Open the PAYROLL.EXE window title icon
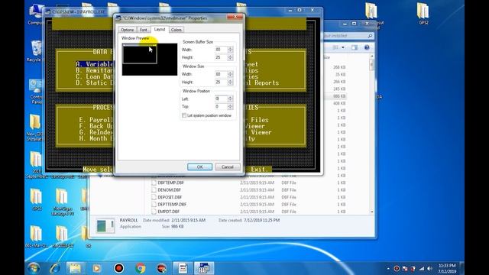The height and width of the screenshot is (275, 489). click(x=47, y=12)
